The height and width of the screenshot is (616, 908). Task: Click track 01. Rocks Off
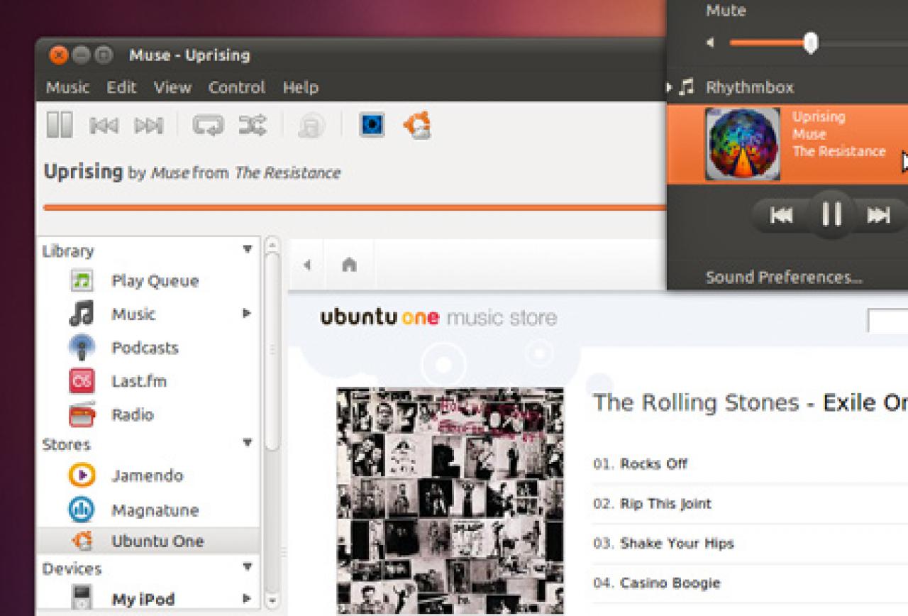[641, 463]
